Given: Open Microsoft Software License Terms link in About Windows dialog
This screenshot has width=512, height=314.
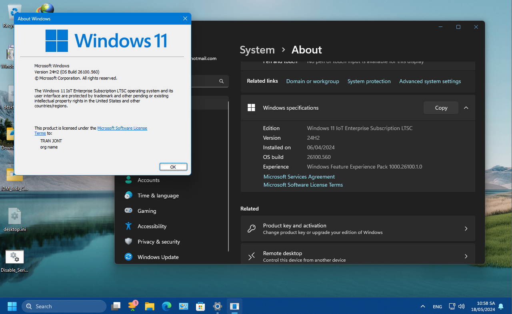Looking at the screenshot, I should coord(122,128).
